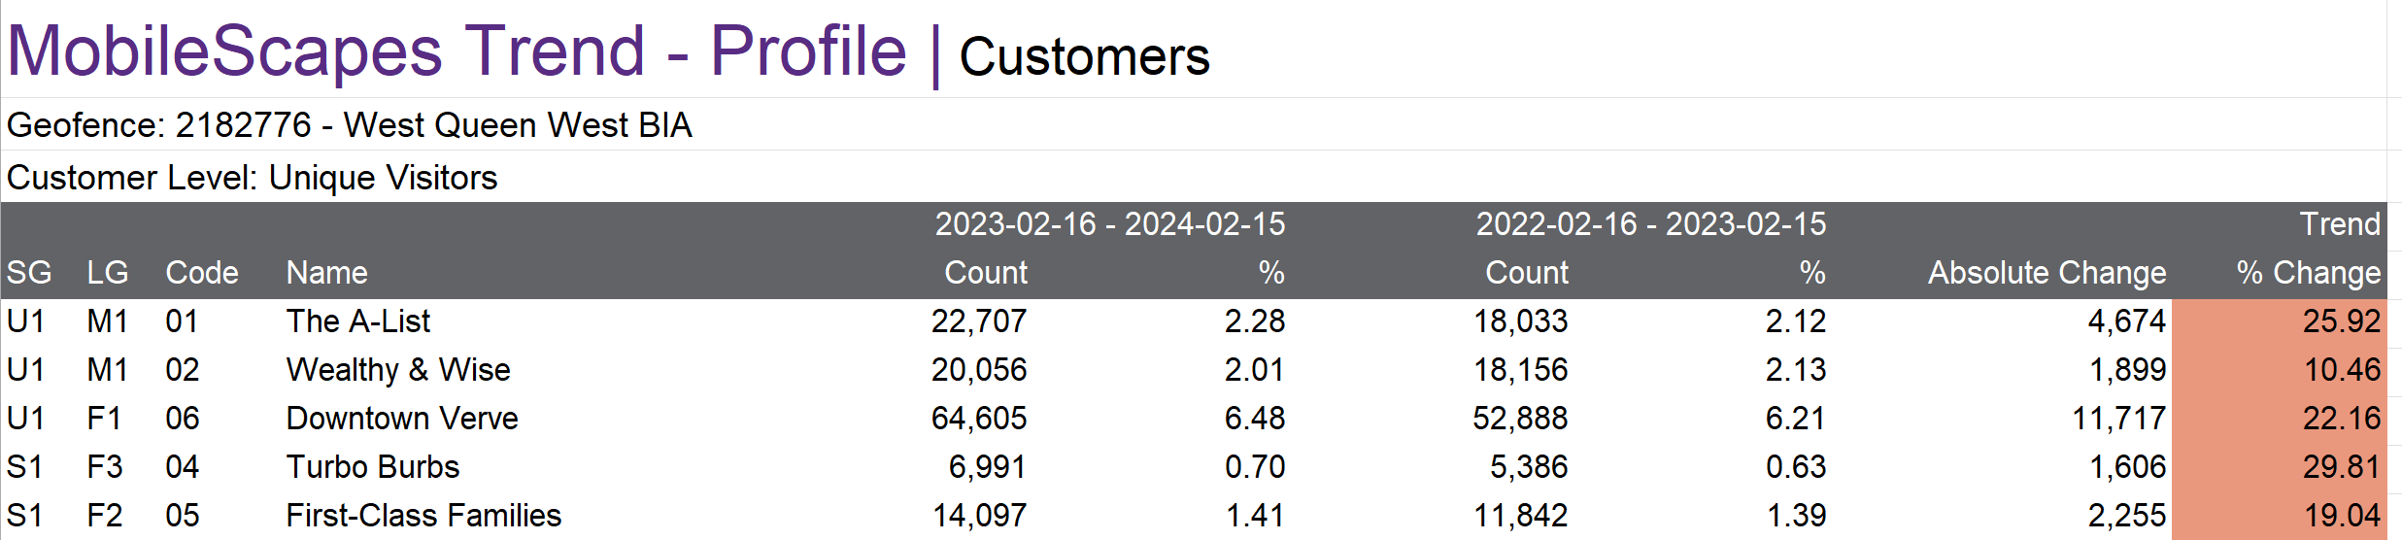Image resolution: width=2402 pixels, height=540 pixels.
Task: Select the LG column header
Action: (x=108, y=273)
